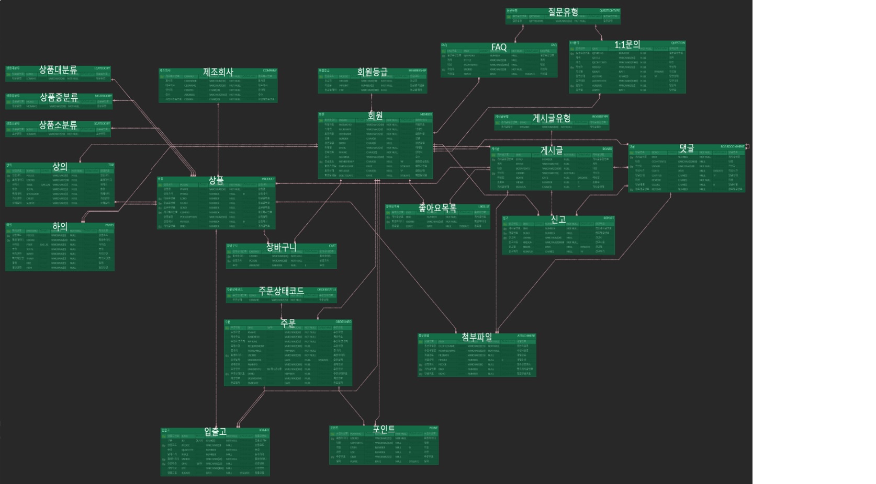Click the ORDERSTATUS label on 주문상태코드 table
This screenshot has width=876, height=484.
(327, 290)
